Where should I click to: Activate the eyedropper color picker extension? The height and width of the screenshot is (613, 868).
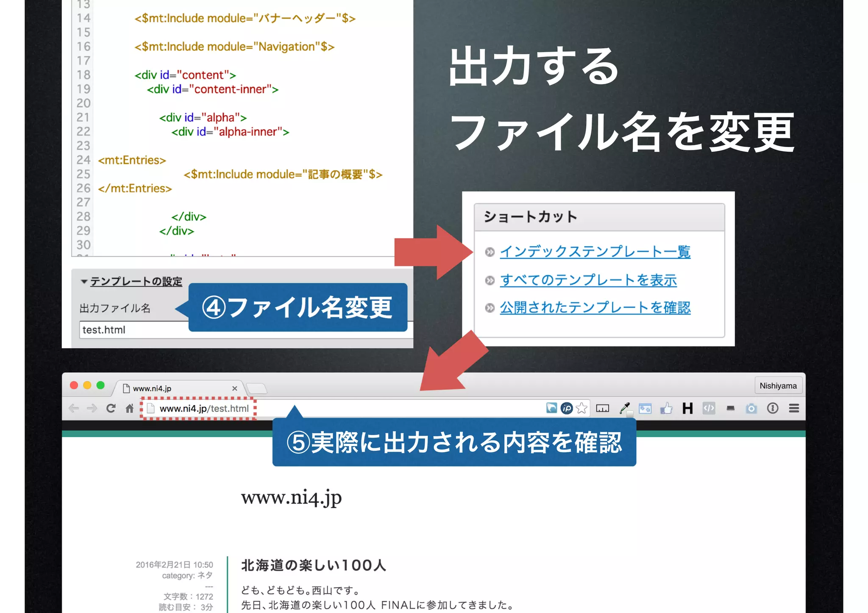coord(624,408)
